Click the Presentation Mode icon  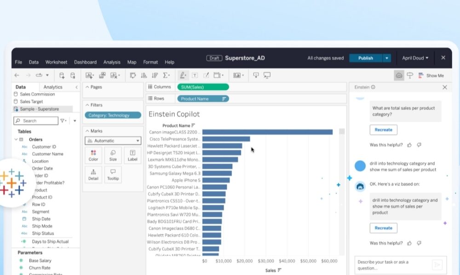tap(267, 75)
